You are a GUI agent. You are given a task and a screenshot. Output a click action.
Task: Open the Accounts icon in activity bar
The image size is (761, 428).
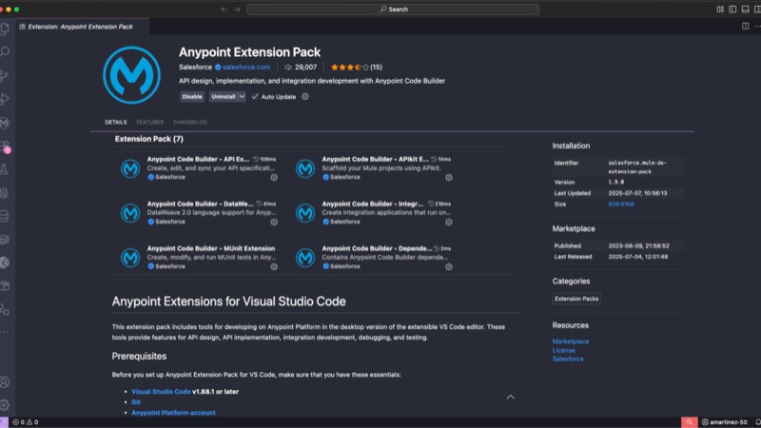click(x=5, y=382)
